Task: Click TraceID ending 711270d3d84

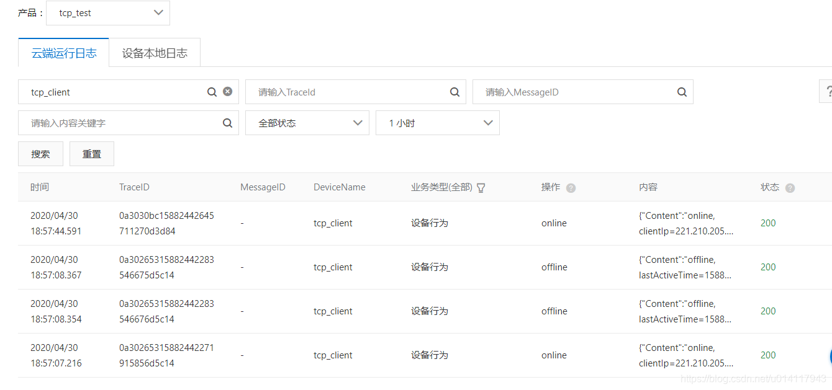Action: 166,223
